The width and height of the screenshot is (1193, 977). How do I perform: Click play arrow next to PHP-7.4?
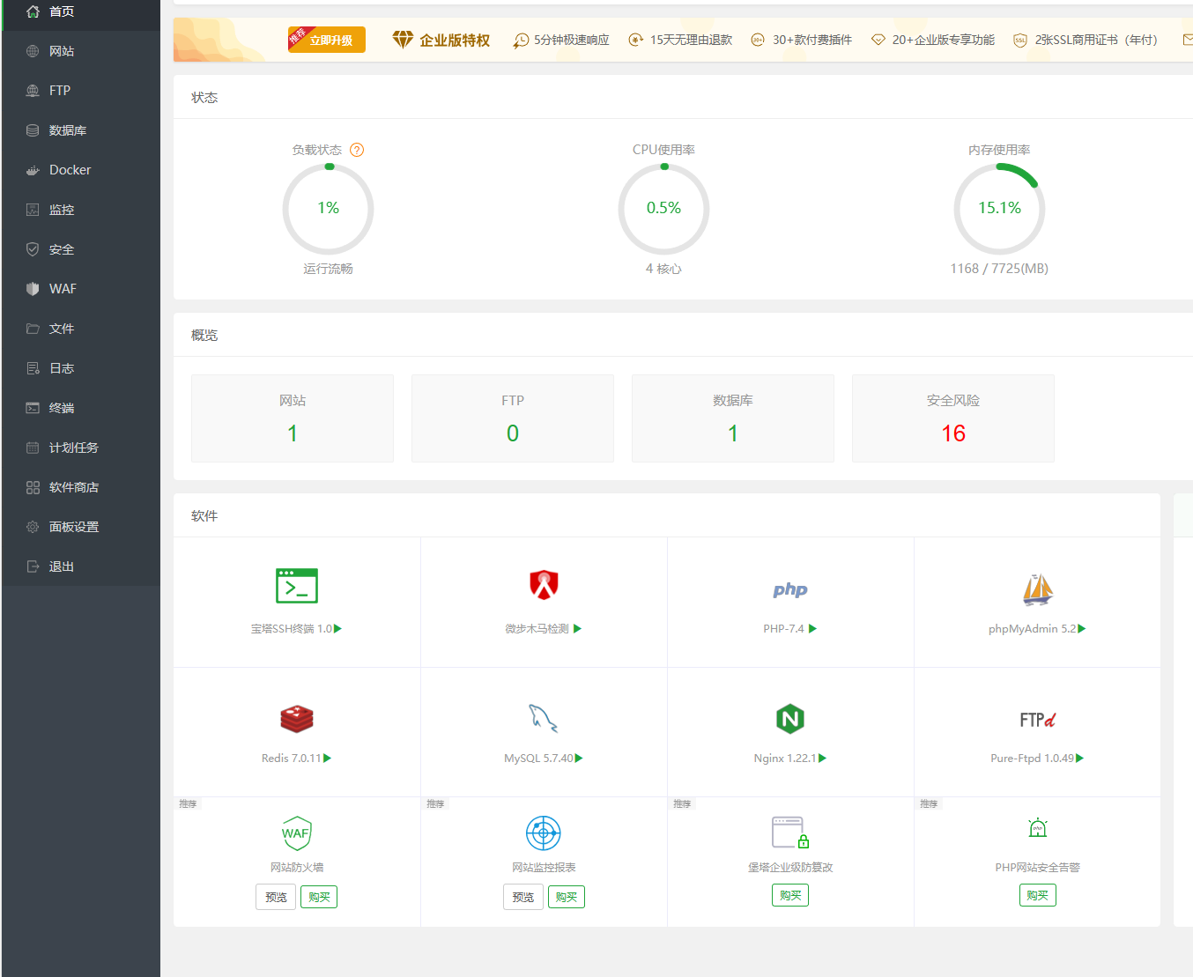point(813,628)
